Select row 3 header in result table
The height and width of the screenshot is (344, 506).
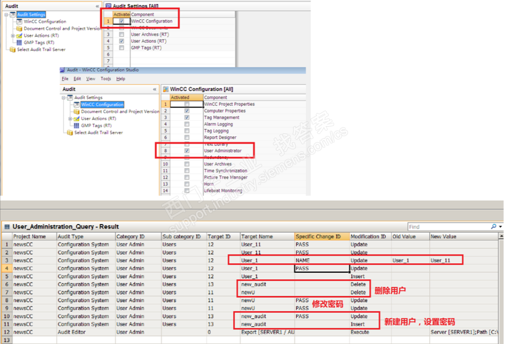point(6,260)
